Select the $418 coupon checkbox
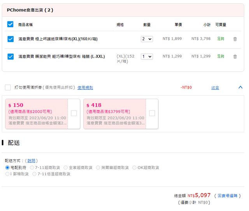 point(152,113)
